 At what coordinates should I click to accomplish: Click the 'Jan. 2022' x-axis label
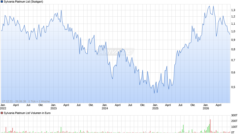click(x=3, y=107)
